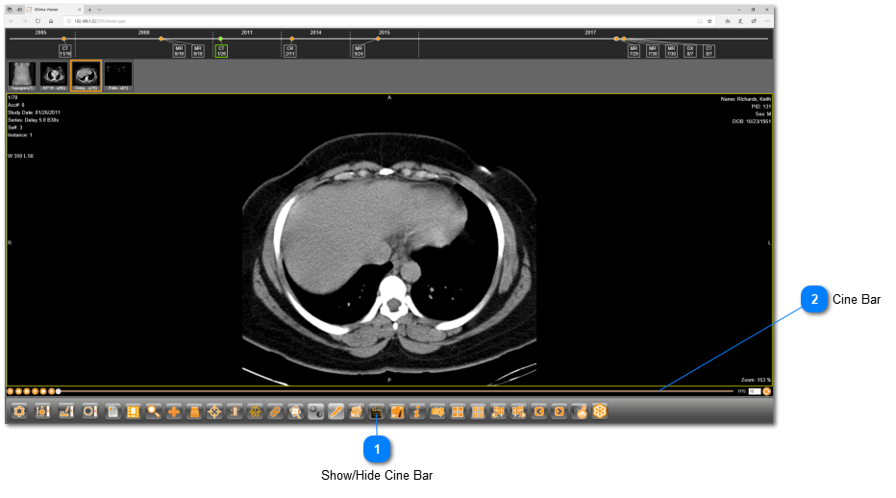896x498 pixels.
Task: Click the cine bar position slider handle
Action: tap(59, 391)
